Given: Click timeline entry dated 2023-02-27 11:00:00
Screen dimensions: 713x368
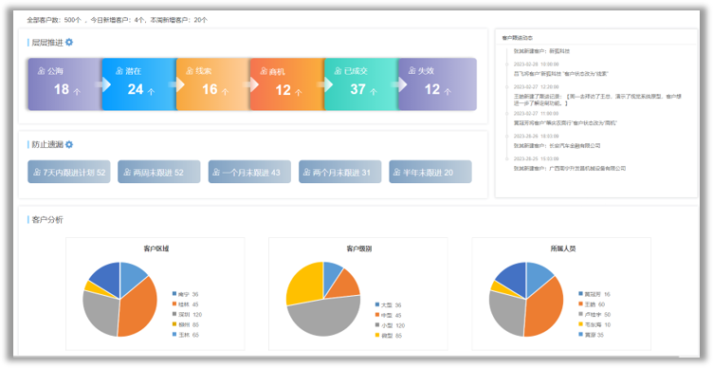Looking at the screenshot, I should [536, 113].
